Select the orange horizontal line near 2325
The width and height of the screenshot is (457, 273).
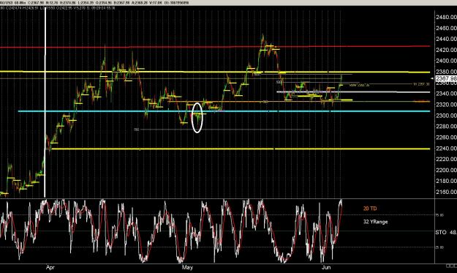click(x=299, y=102)
